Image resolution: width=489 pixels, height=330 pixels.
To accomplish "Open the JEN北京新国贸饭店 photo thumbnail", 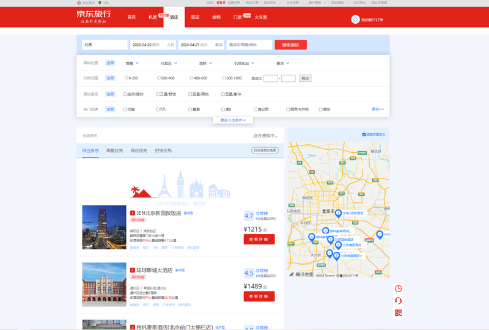I will point(104,227).
